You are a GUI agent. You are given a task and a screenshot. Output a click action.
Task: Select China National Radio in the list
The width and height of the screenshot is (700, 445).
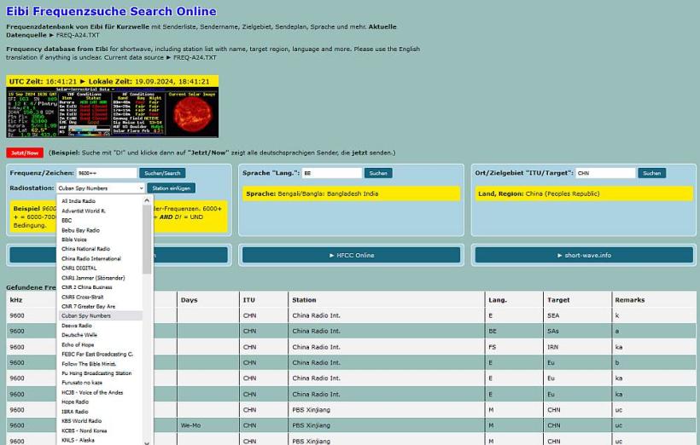pyautogui.click(x=101, y=249)
